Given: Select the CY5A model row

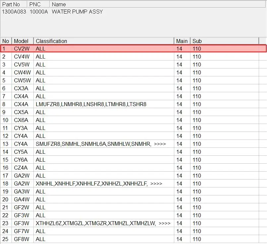Looking at the screenshot, I should pyautogui.click(x=133, y=152).
